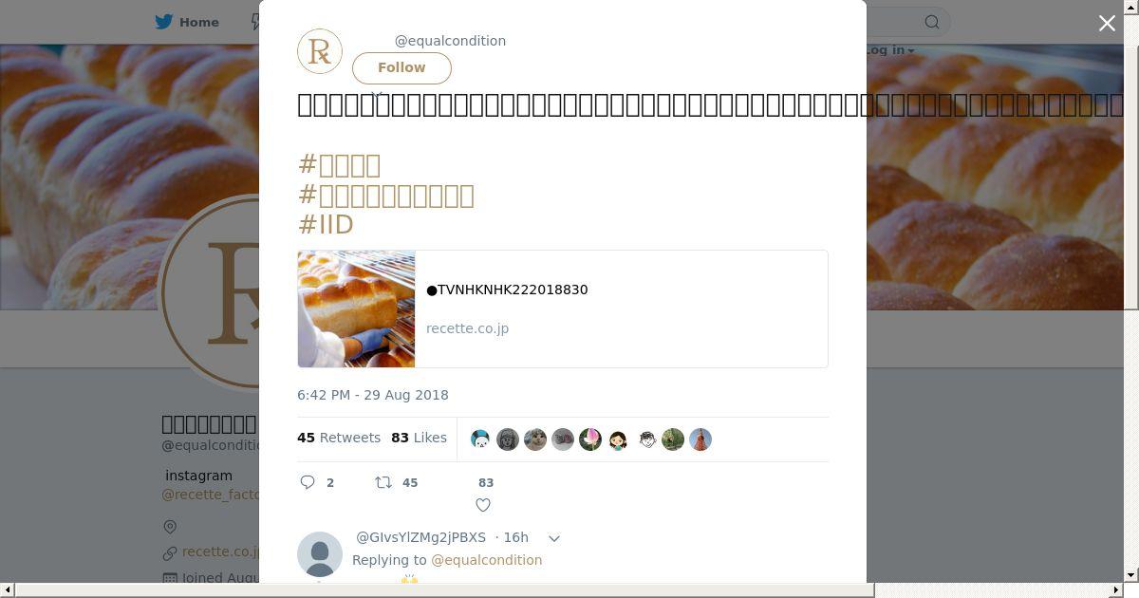Follow the @equalcondition account
The image size is (1139, 598).
pos(401,67)
